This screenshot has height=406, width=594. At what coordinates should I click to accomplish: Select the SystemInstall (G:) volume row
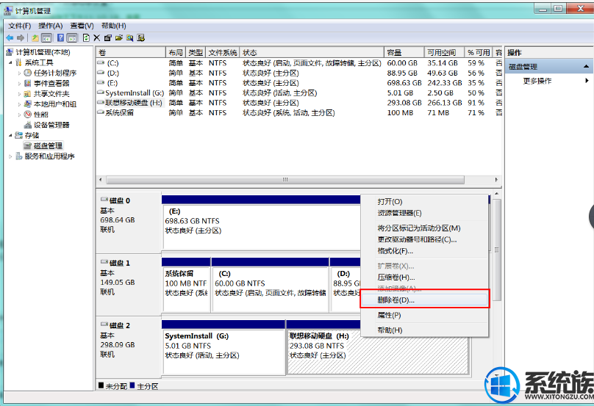(299, 93)
